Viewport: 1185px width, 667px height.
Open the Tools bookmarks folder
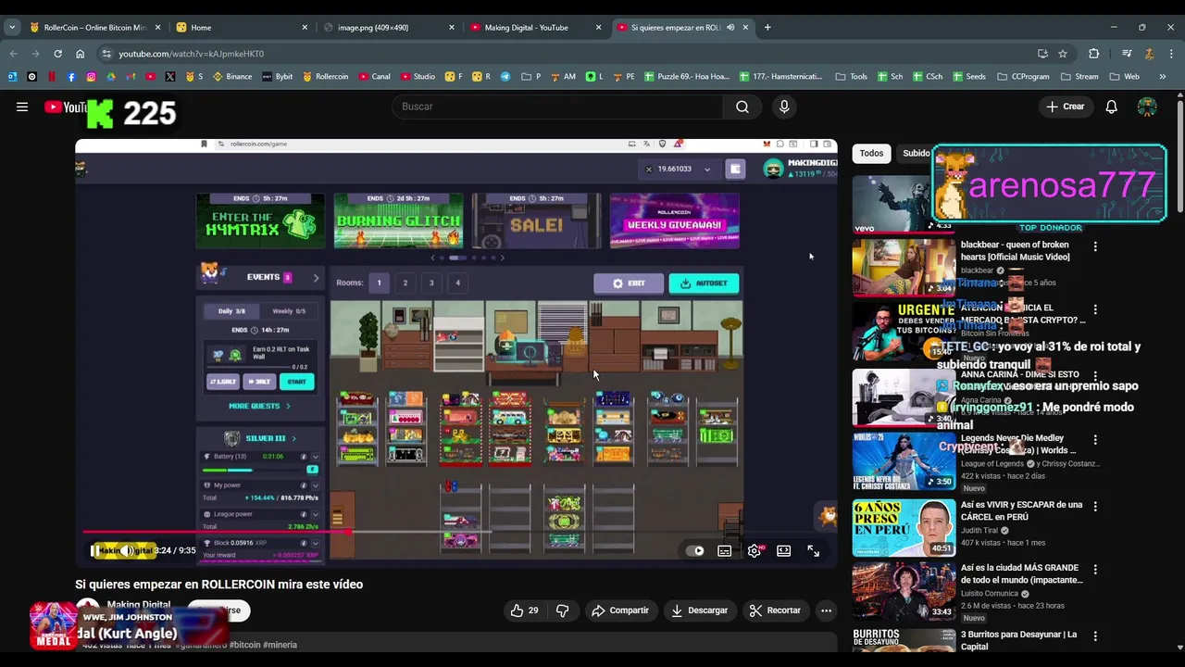click(852, 76)
